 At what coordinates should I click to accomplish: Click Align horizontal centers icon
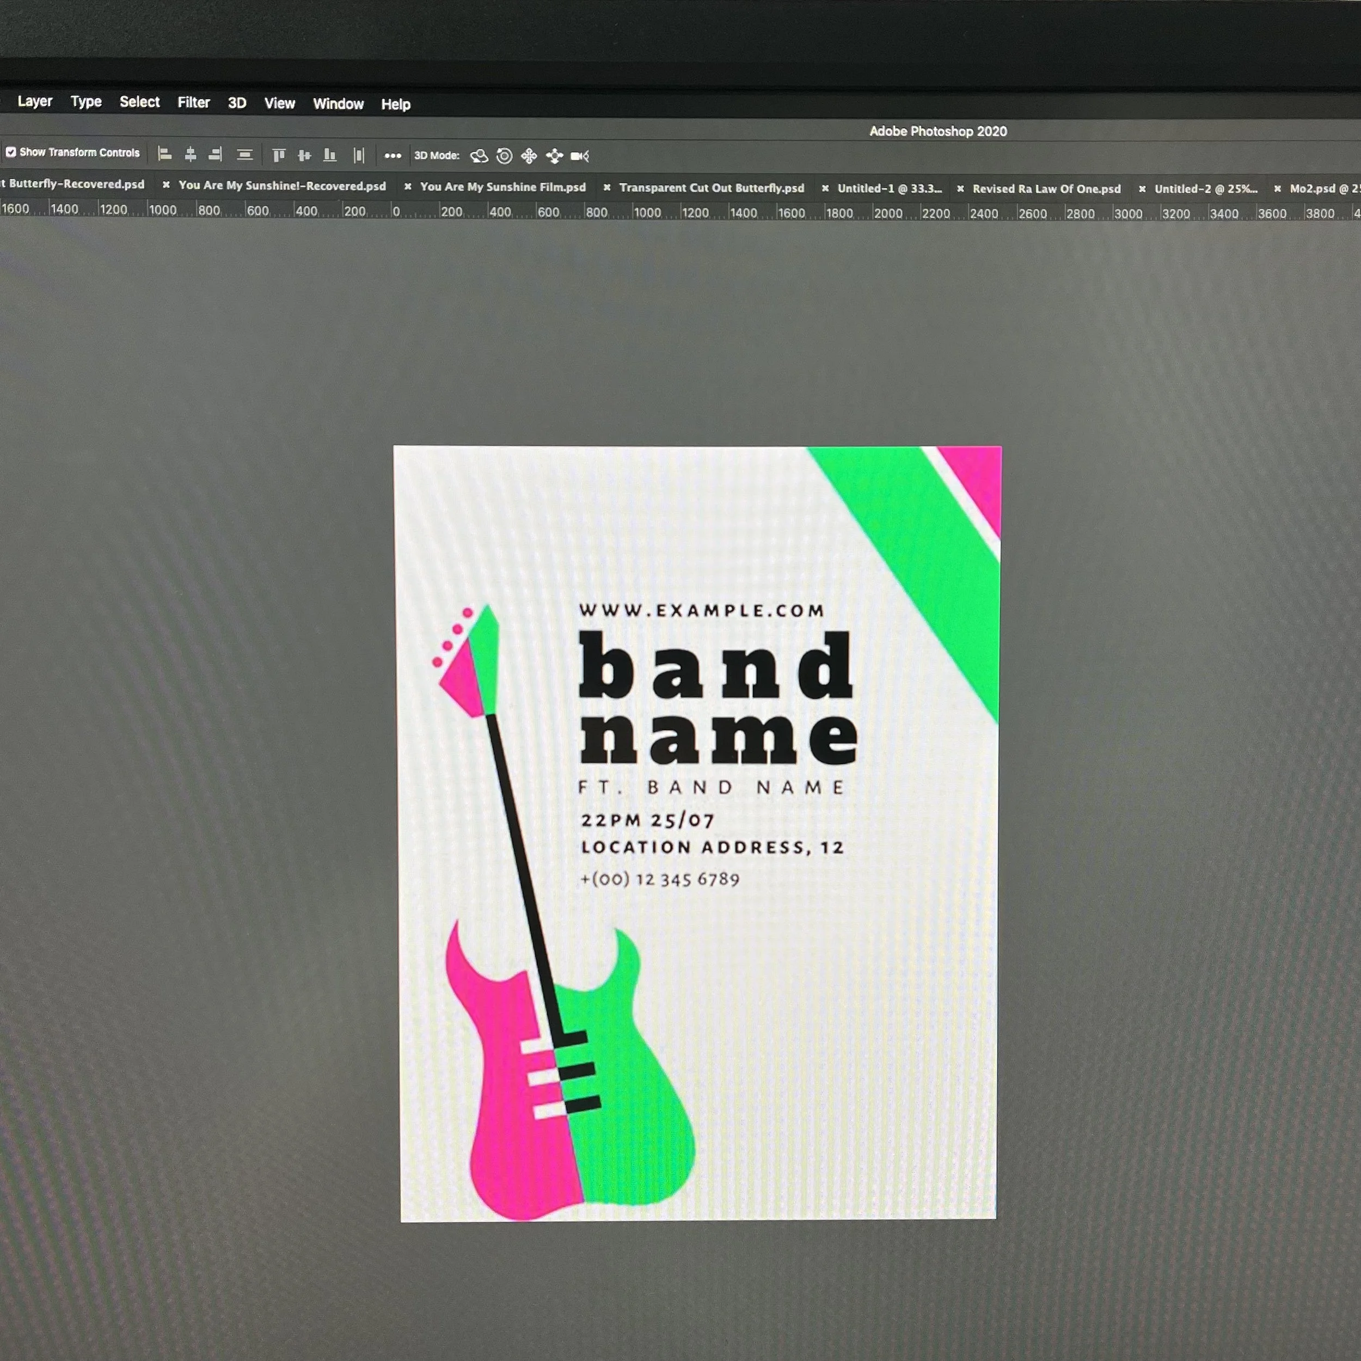click(x=190, y=154)
